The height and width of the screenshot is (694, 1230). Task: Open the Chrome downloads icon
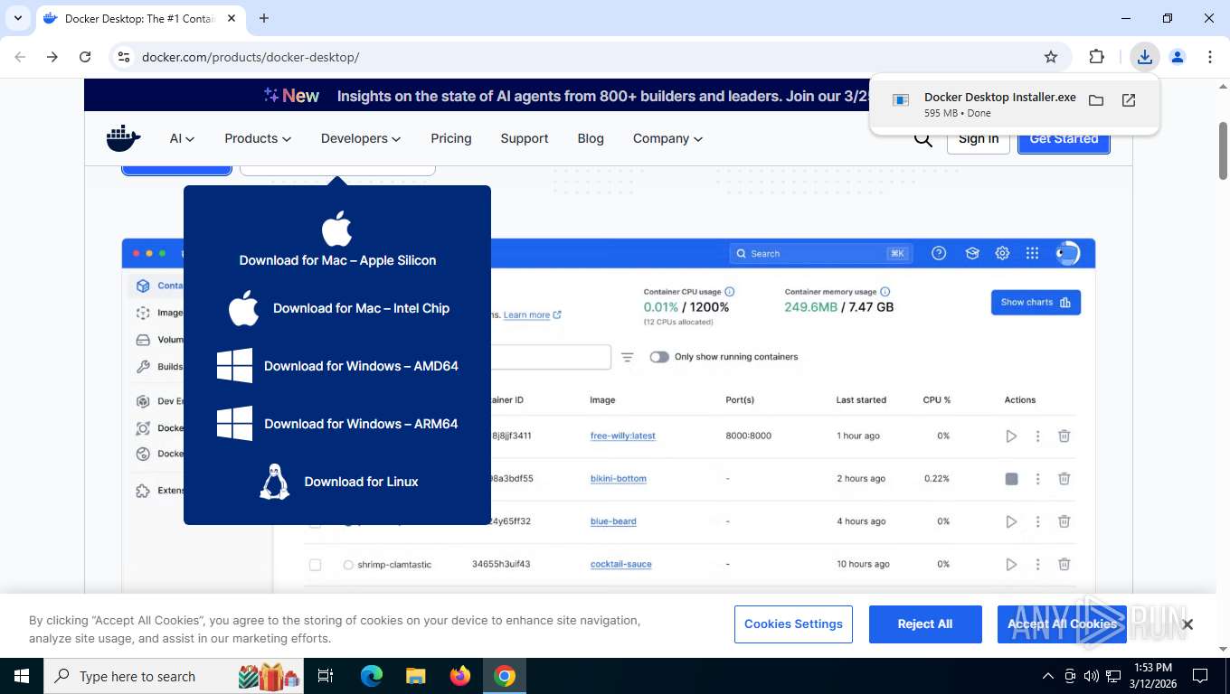coord(1145,57)
